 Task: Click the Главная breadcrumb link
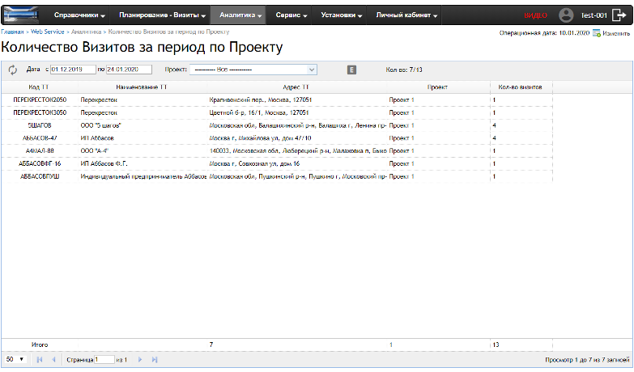(x=12, y=32)
